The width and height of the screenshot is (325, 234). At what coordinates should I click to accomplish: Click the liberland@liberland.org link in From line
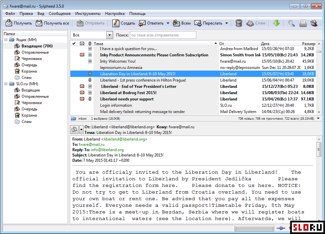click(124, 139)
